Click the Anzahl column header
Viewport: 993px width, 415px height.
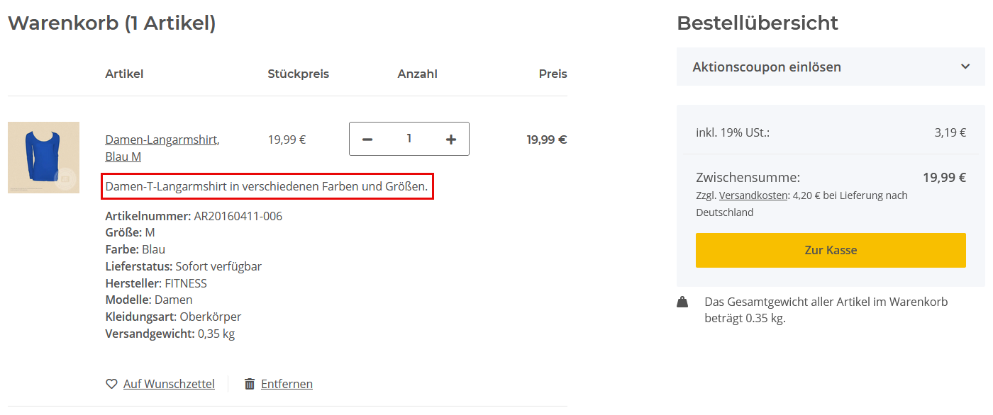(x=417, y=74)
